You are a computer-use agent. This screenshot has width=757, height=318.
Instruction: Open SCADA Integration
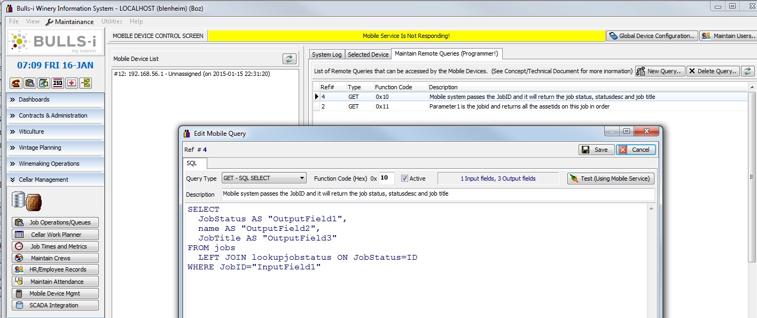click(55, 305)
